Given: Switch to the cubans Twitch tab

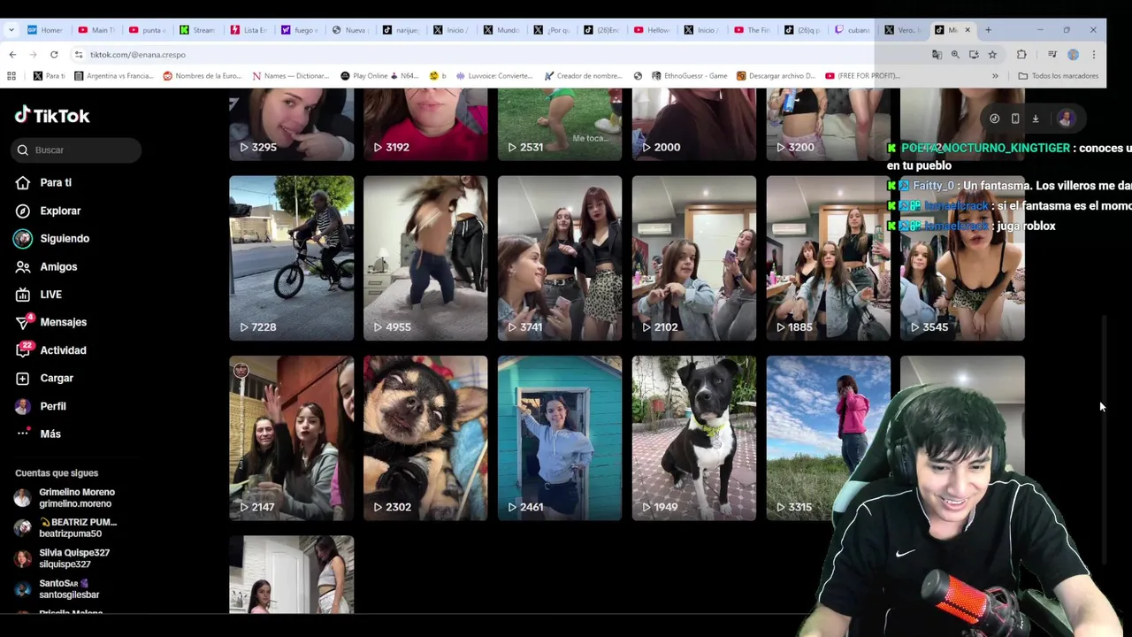Looking at the screenshot, I should tap(852, 30).
